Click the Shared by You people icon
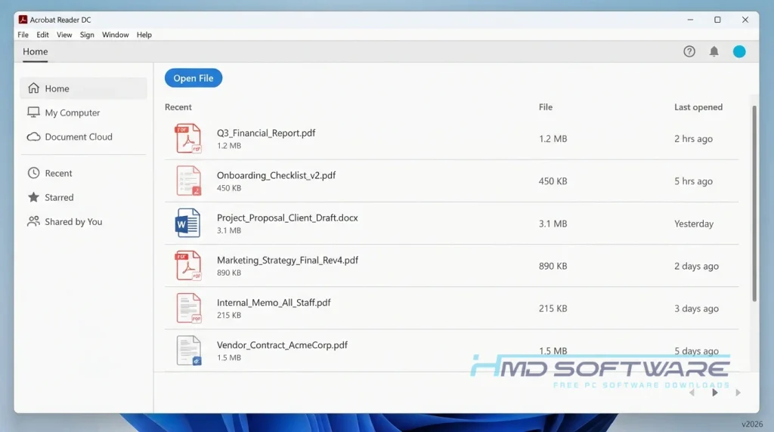The width and height of the screenshot is (774, 432). click(x=33, y=221)
